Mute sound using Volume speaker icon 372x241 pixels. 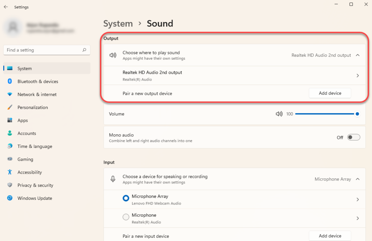279,114
